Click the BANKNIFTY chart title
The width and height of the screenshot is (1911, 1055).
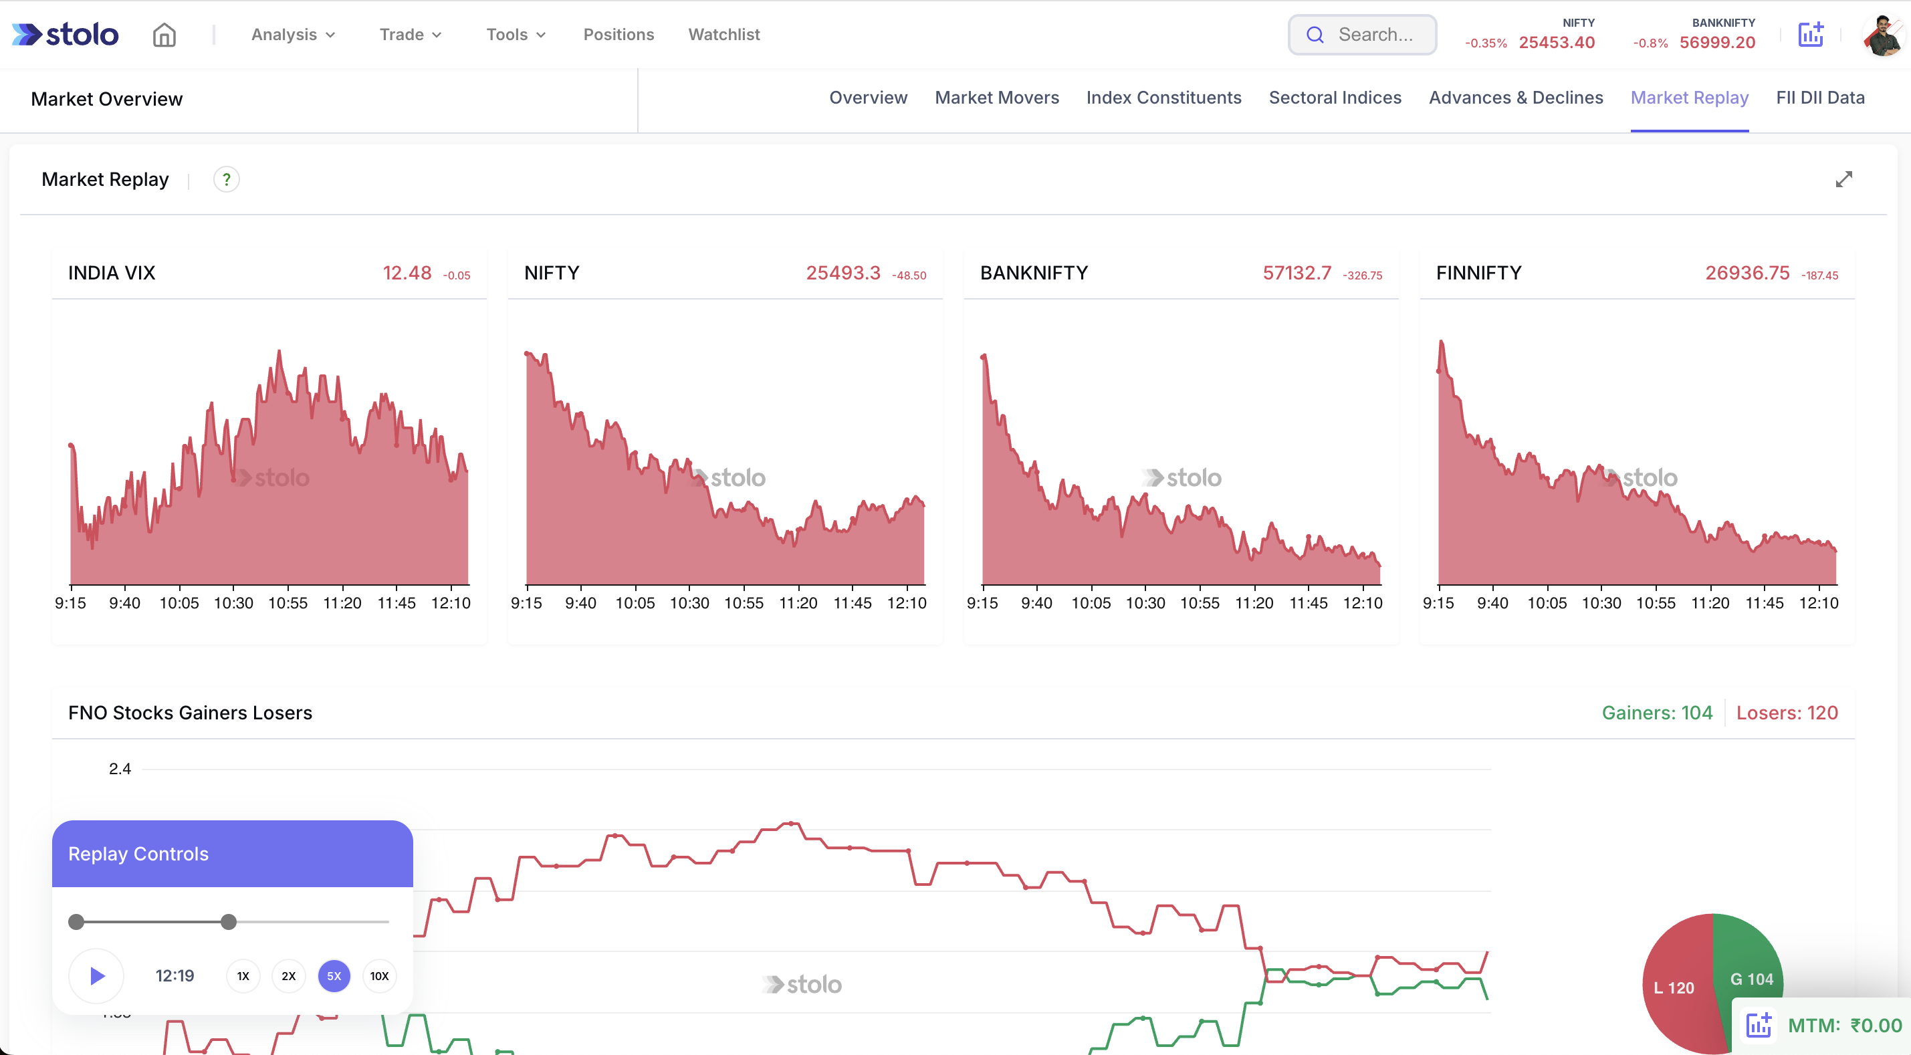pos(1033,273)
